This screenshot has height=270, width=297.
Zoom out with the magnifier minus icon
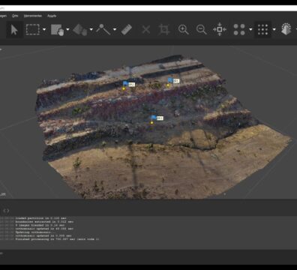point(202,29)
